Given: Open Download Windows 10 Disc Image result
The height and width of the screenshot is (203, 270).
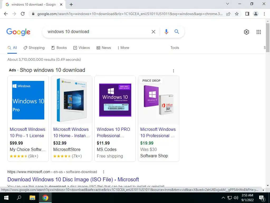Looking at the screenshot, I should 73,179.
